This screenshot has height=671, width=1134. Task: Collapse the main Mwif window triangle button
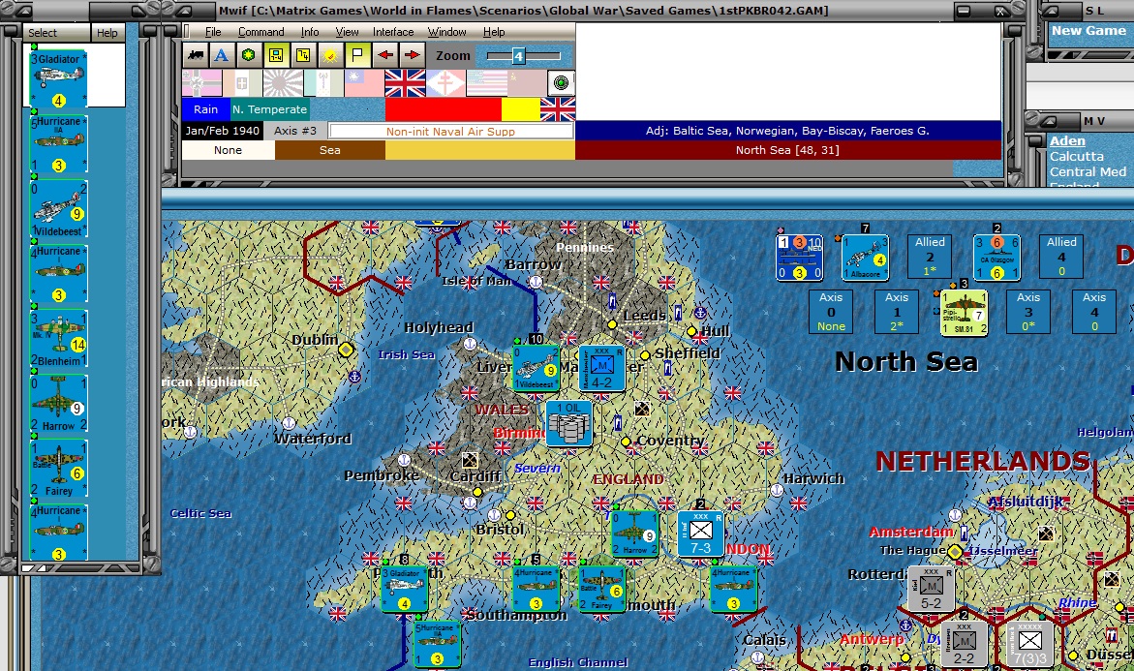(184, 11)
